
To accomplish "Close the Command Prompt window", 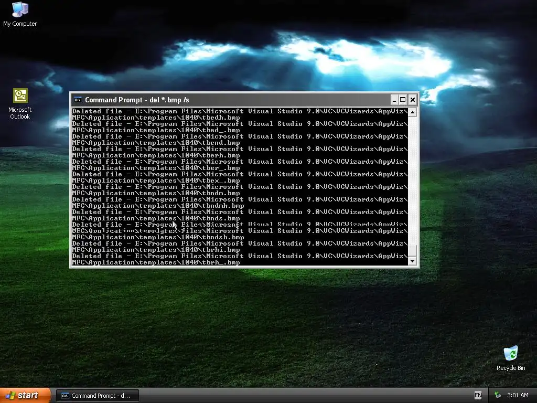I will point(413,100).
